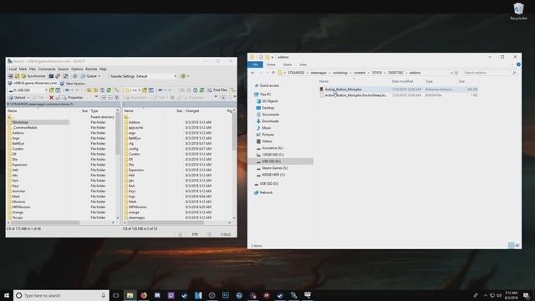Click the Upload button in WinSCP

18,98
